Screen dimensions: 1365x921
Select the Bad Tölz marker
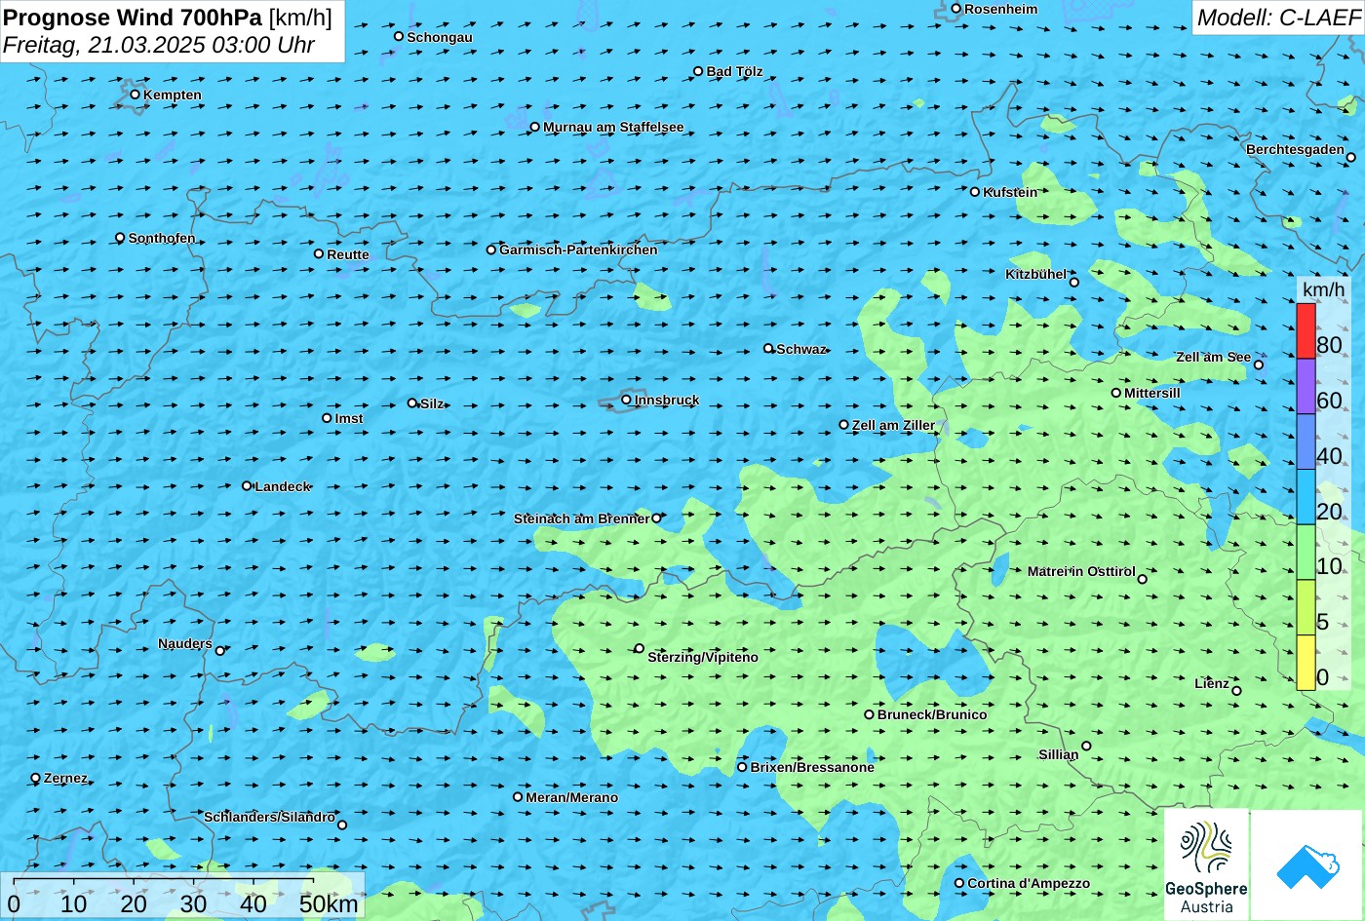698,71
